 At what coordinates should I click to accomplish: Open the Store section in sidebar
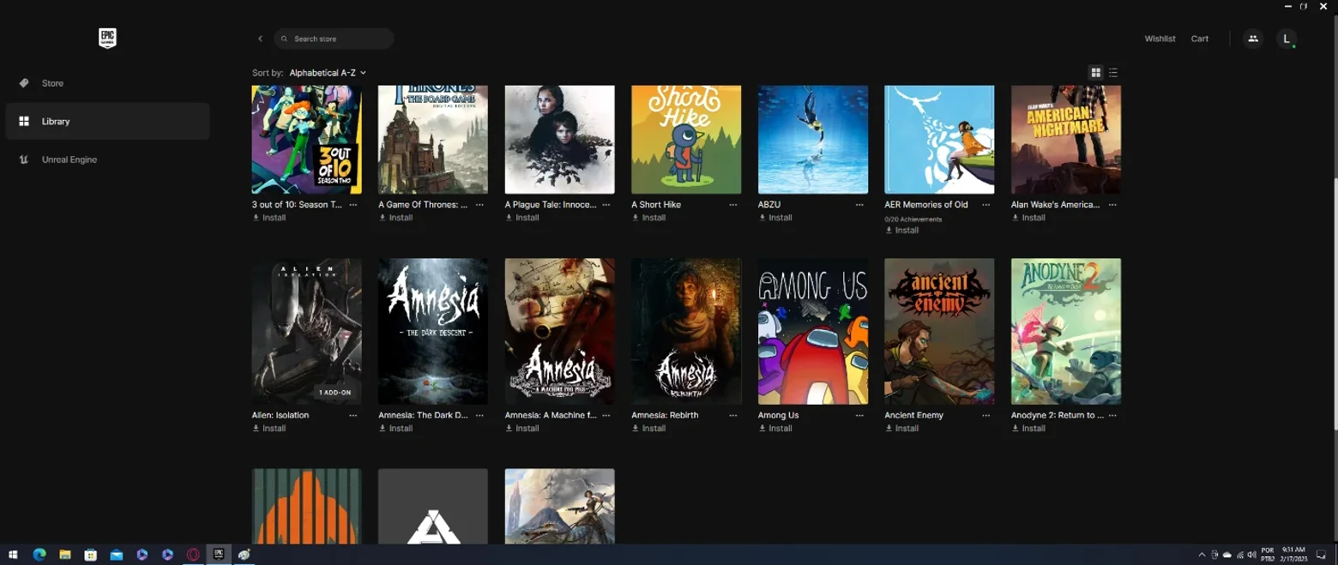(x=107, y=83)
